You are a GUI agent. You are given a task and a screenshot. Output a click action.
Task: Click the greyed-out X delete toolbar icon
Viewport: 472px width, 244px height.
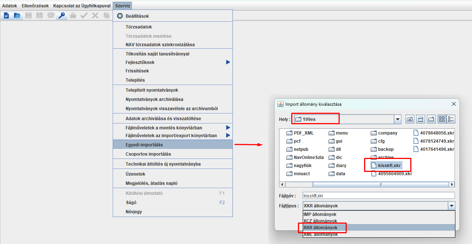tap(95, 16)
